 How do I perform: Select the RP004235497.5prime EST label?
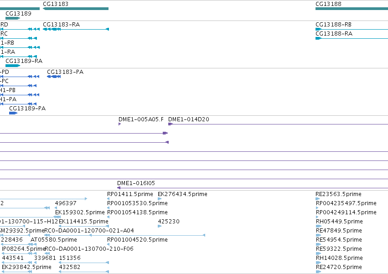(346, 203)
